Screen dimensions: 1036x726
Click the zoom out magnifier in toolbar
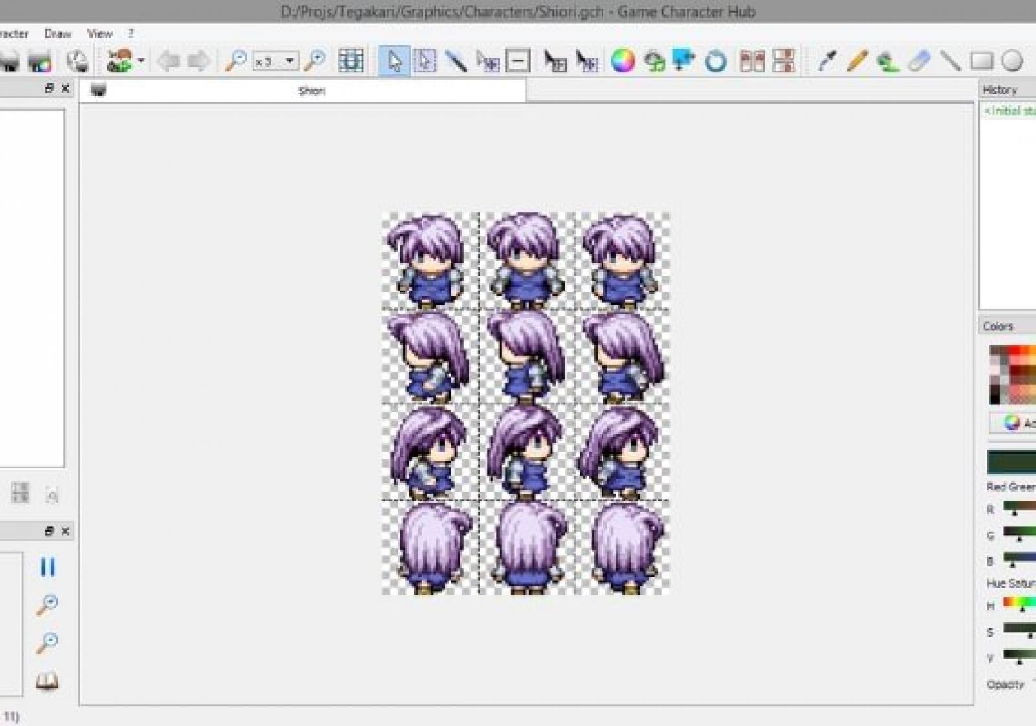click(236, 61)
